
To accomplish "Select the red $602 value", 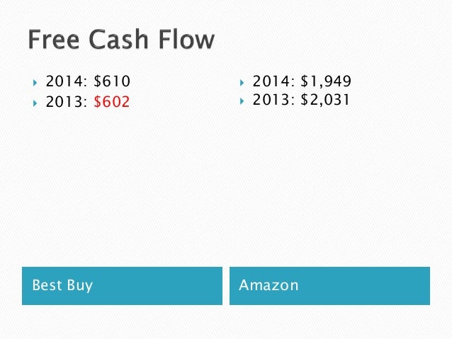I will (112, 102).
